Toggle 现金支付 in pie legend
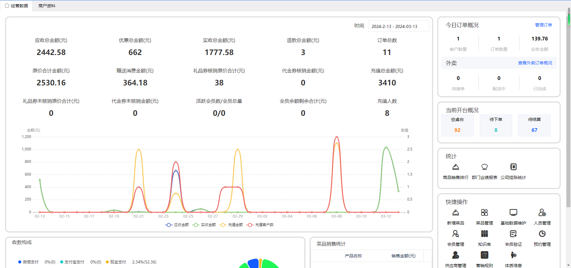Viewport: 571px width, 268px height. [x=116, y=262]
